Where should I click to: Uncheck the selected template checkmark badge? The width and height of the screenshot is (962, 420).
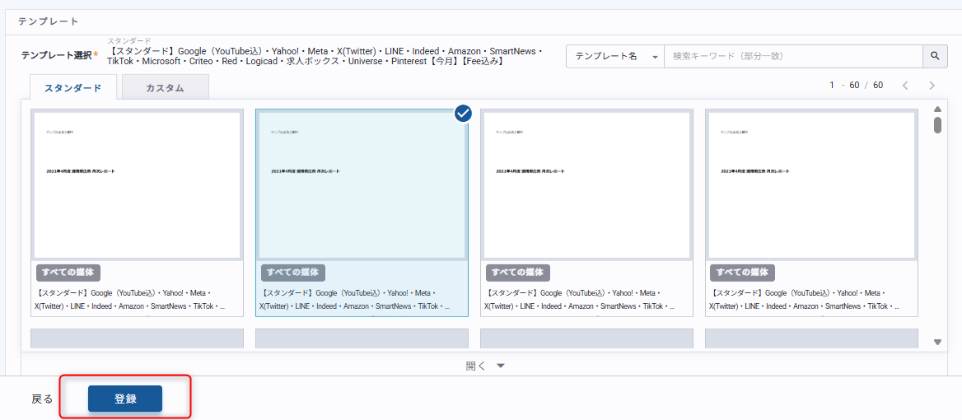(463, 114)
